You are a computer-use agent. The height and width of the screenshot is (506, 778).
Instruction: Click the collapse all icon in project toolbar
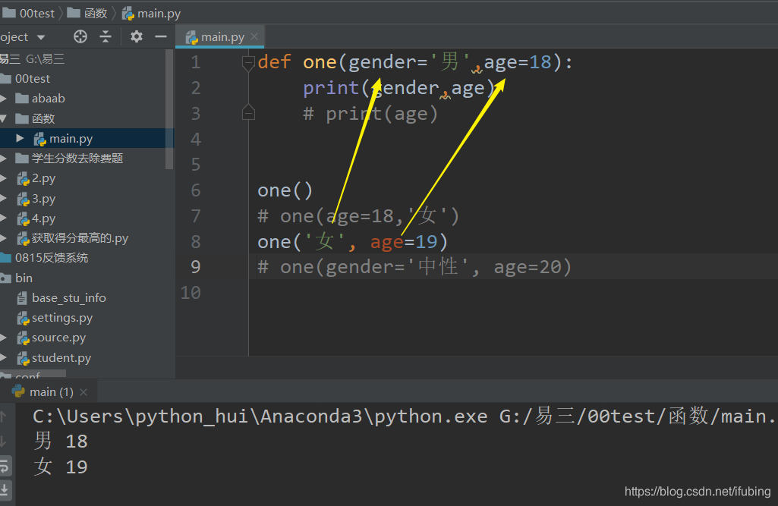click(106, 36)
